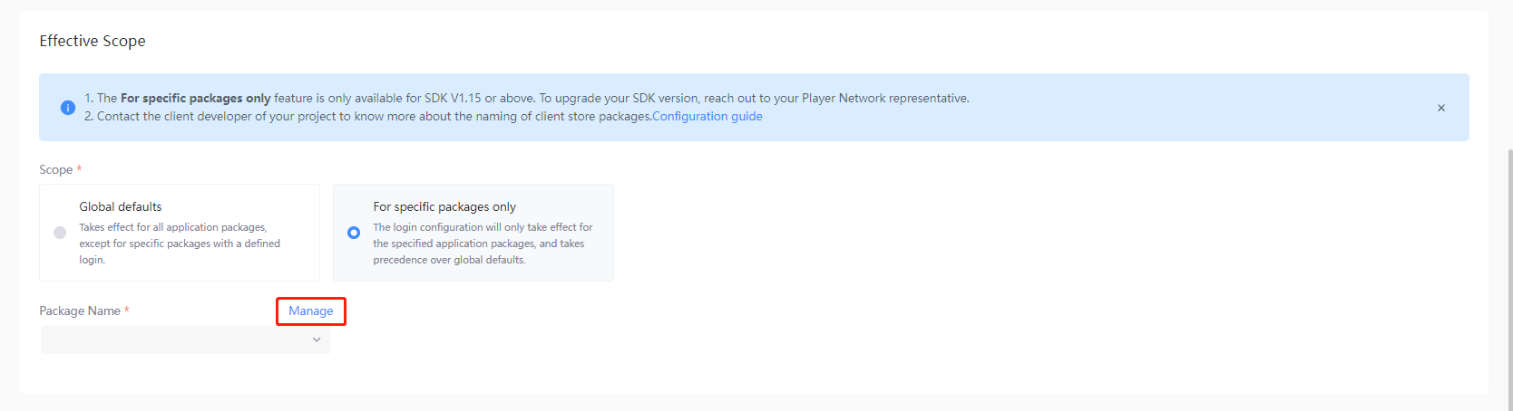
Task: Click the Global defaults card title
Action: tap(121, 207)
